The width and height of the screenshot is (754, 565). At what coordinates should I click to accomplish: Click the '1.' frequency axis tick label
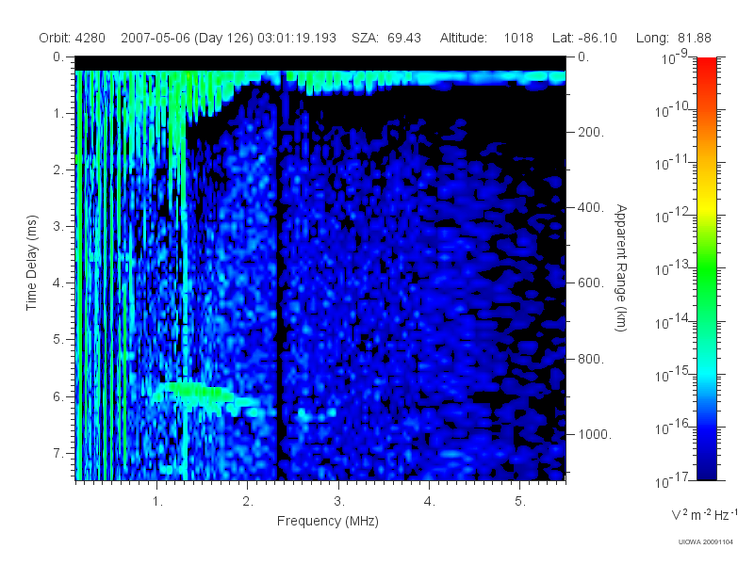(157, 502)
